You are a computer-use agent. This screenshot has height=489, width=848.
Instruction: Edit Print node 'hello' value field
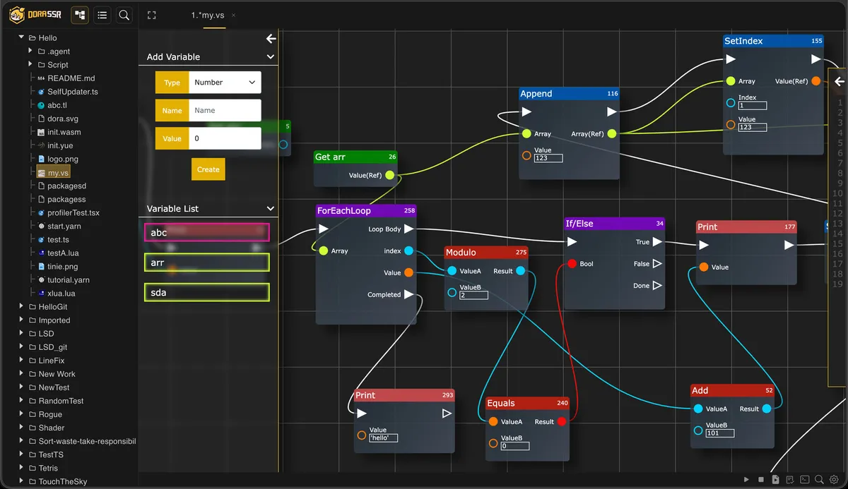click(384, 437)
